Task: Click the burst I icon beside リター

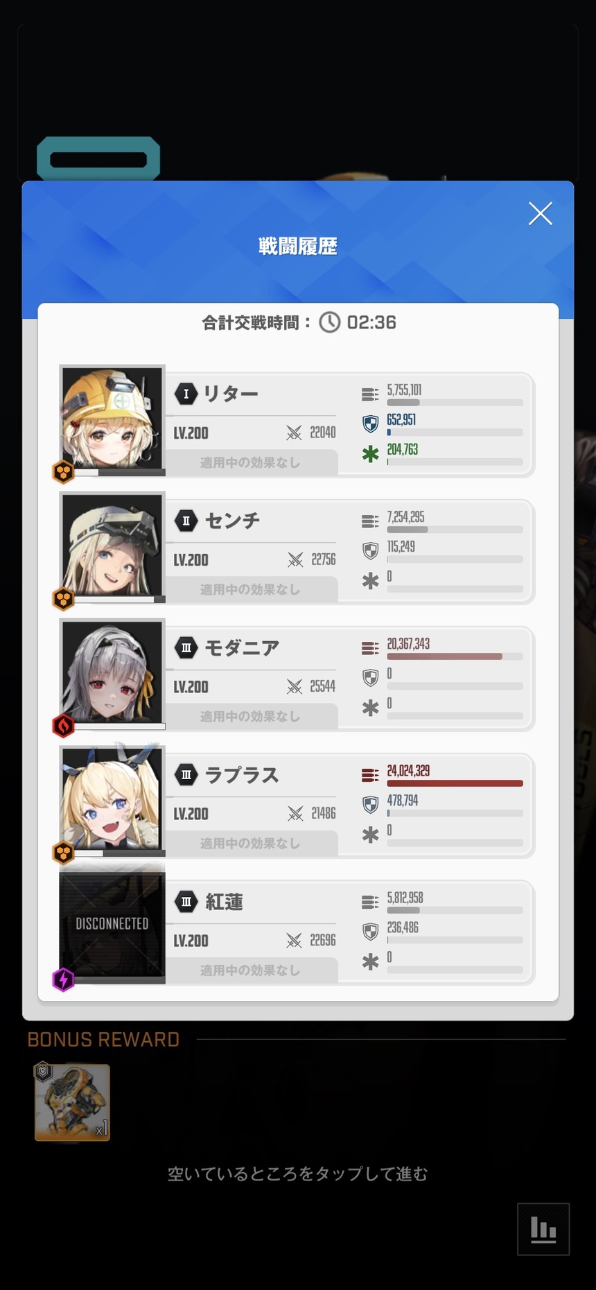Action: pyautogui.click(x=186, y=394)
